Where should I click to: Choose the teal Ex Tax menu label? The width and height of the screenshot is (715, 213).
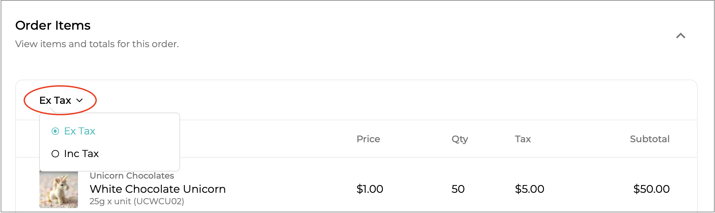(80, 131)
